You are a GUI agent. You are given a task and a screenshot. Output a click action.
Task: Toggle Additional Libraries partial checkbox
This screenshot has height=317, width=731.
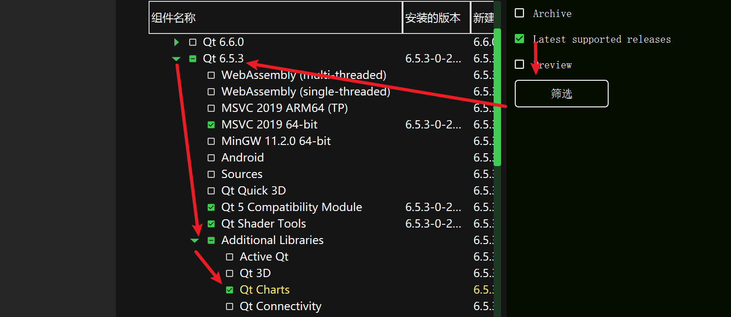point(211,240)
